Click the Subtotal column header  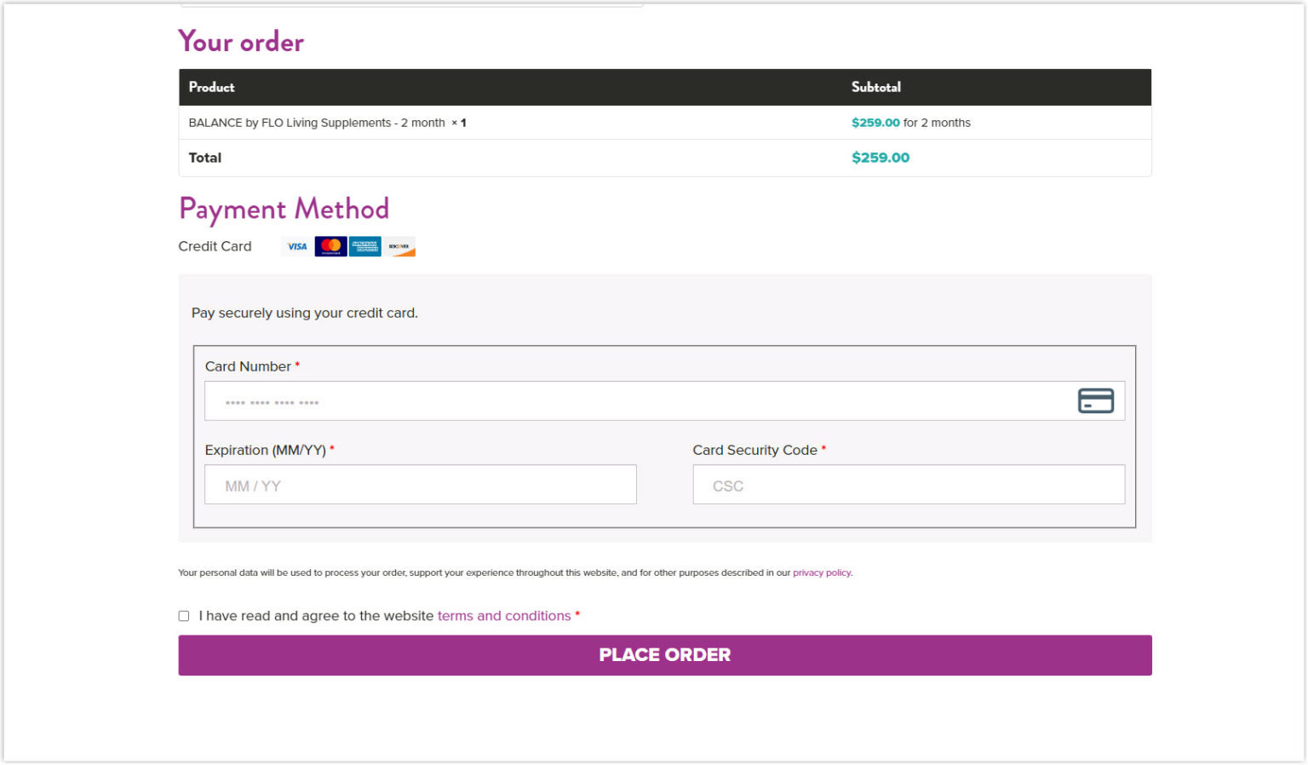click(x=875, y=86)
